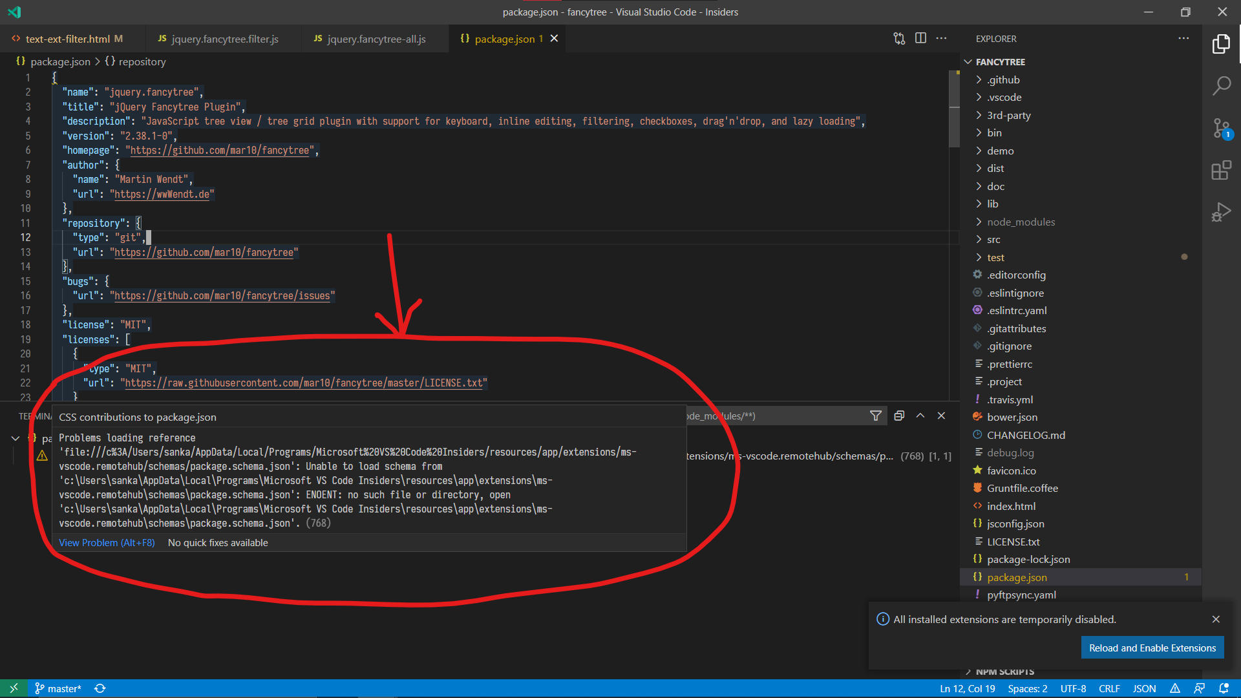The width and height of the screenshot is (1241, 698).
Task: Open the wwWendt.de author URL
Action: click(x=162, y=194)
